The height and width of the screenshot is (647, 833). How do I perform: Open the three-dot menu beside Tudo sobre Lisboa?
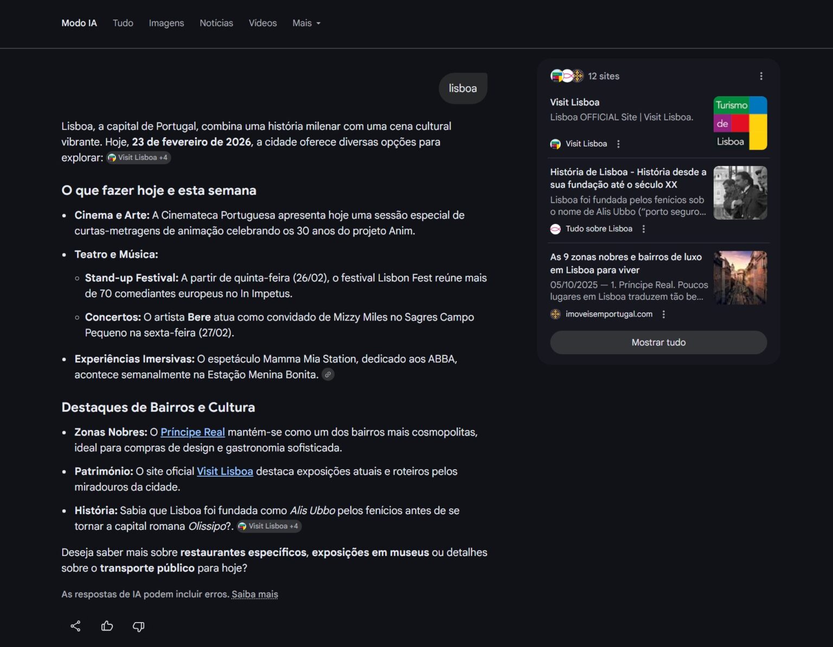643,229
